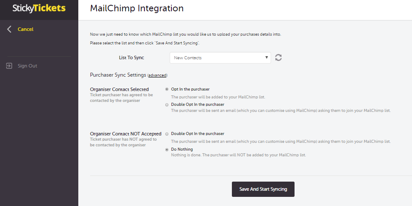Click the back chevron beside Cancel
The image size is (412, 206).
10,29
